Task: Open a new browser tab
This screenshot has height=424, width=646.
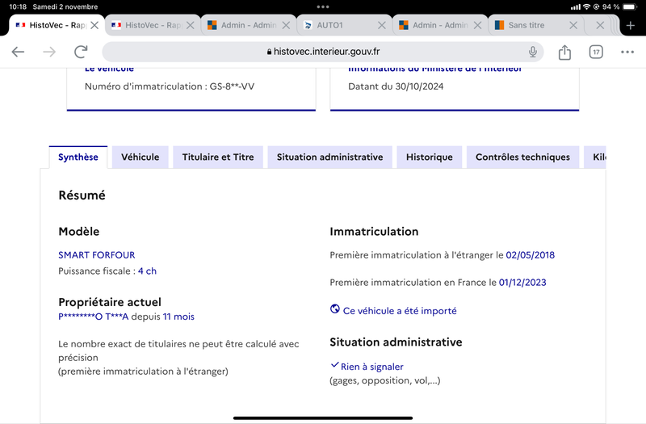Action: tap(631, 26)
